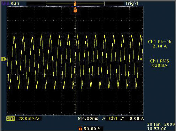
Task: Click the 50.00 % trigger position readout
Action: point(92,129)
